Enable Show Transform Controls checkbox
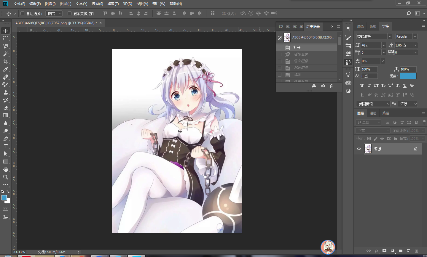The width and height of the screenshot is (427, 257). tap(70, 13)
